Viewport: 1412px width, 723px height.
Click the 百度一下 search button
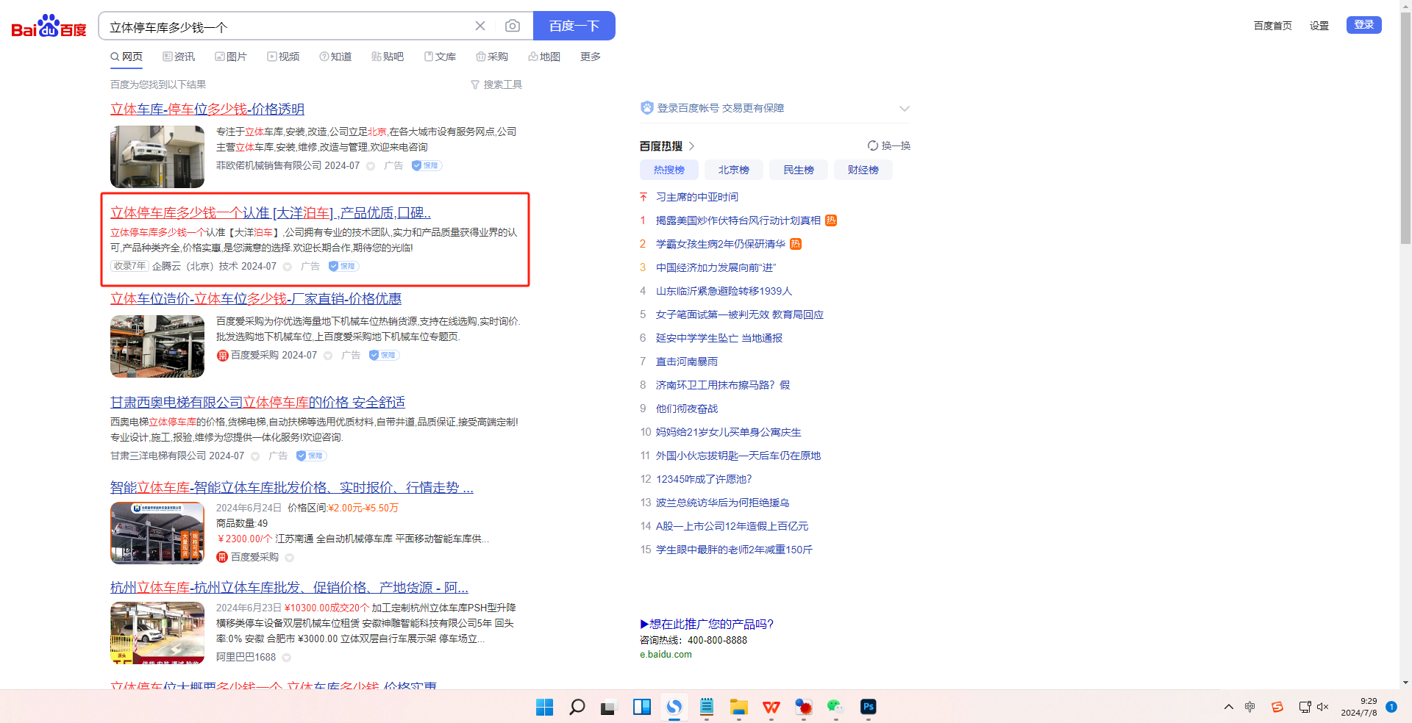point(574,26)
